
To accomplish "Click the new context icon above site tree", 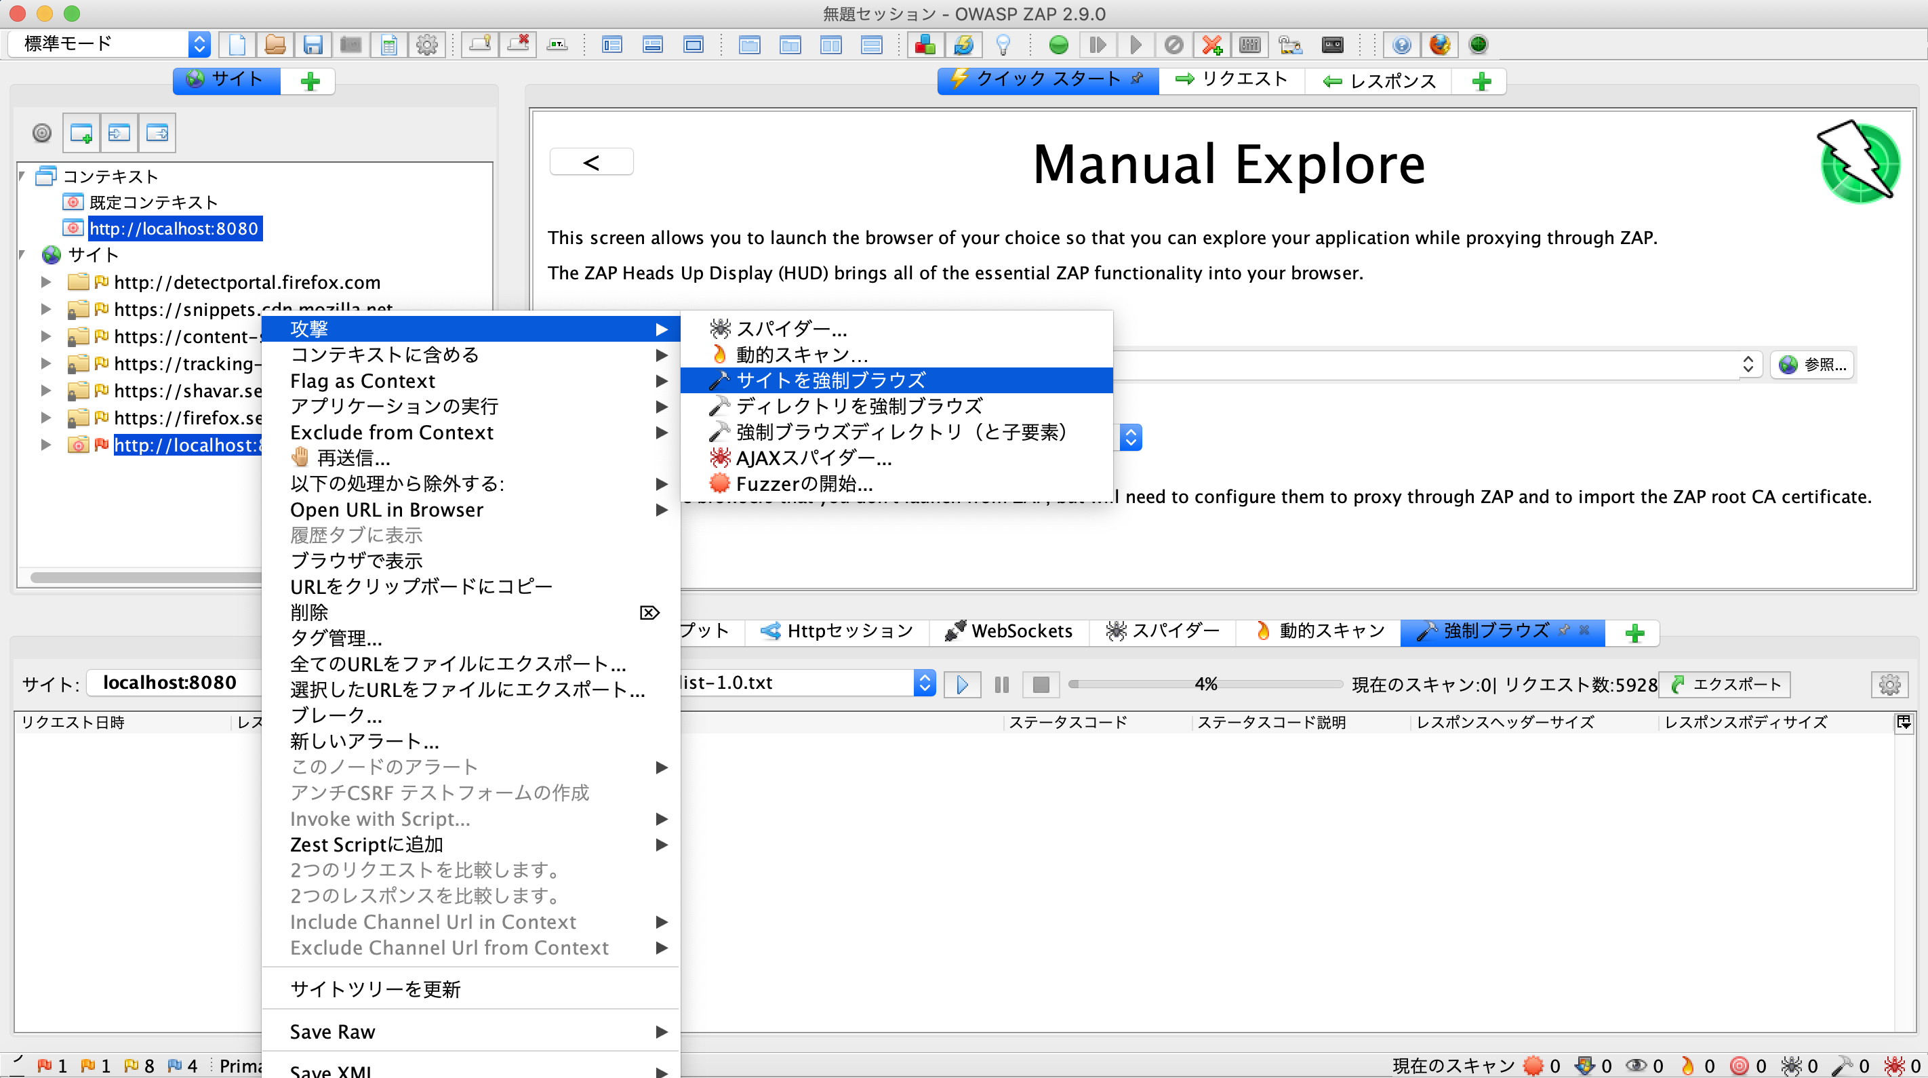I will click(81, 134).
